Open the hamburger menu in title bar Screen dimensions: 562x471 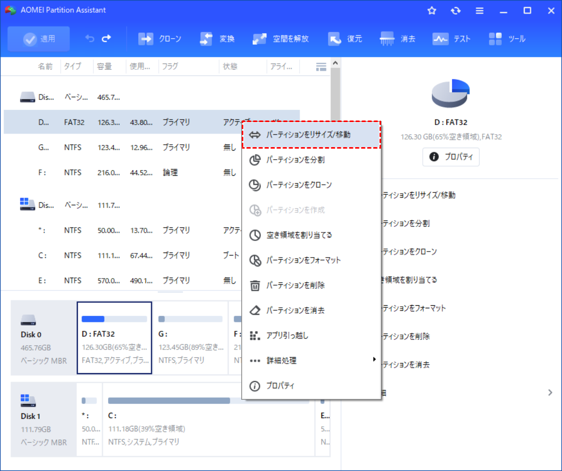pos(480,11)
